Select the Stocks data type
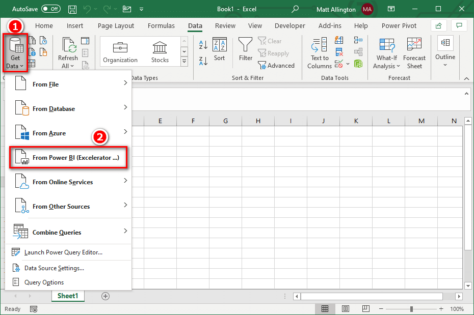 click(160, 52)
